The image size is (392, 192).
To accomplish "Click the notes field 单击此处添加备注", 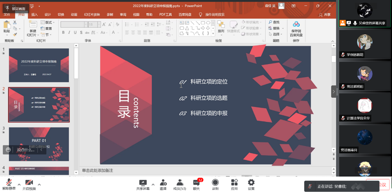I will [x=97, y=171].
